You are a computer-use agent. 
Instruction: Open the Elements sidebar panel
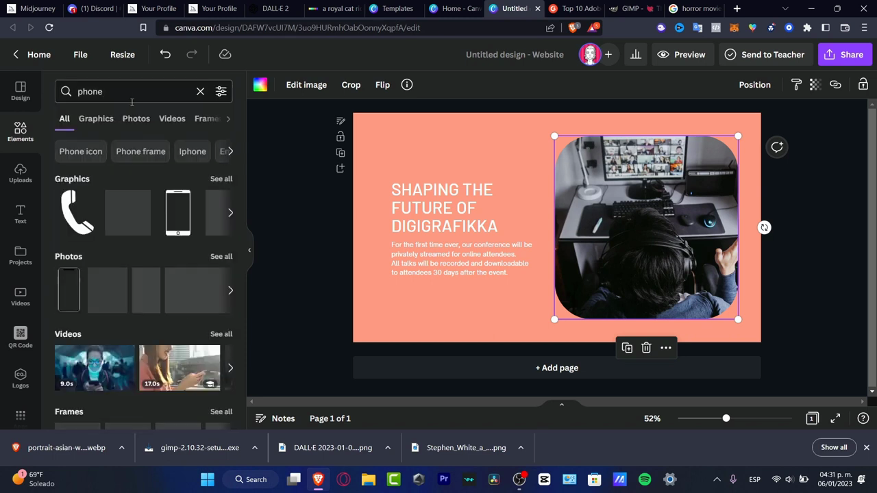pyautogui.click(x=21, y=132)
